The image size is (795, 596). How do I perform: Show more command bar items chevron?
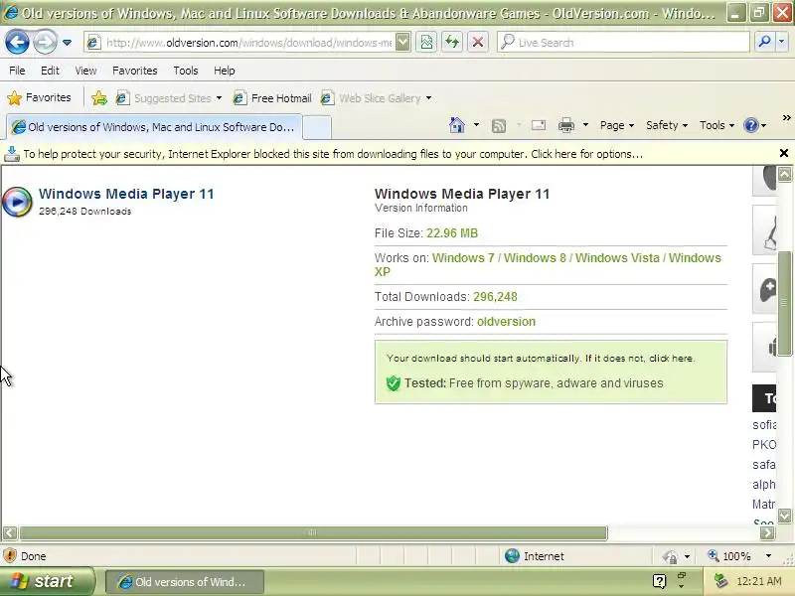(x=786, y=118)
